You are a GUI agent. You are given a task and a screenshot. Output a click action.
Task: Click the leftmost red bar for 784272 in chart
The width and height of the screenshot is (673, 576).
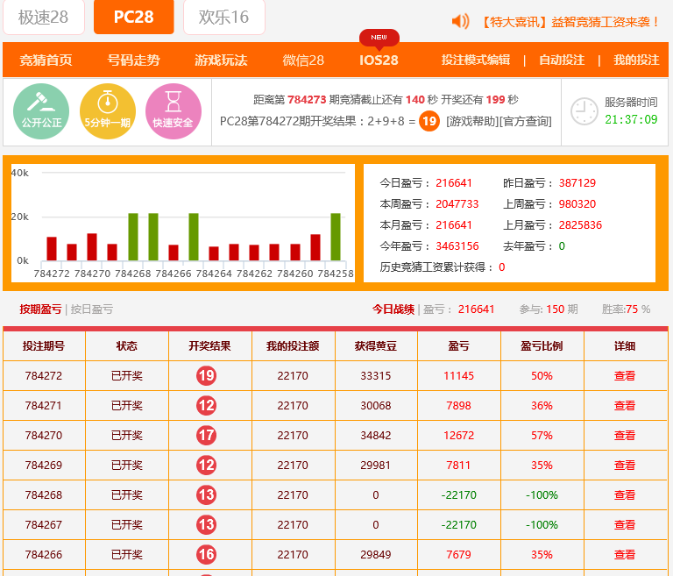(x=52, y=249)
